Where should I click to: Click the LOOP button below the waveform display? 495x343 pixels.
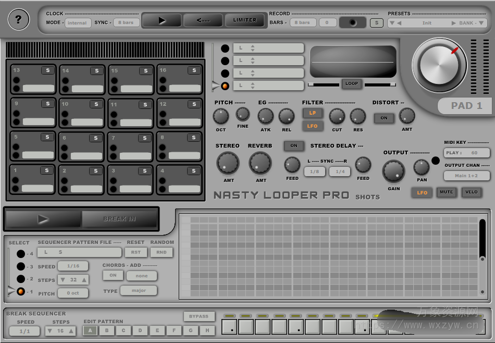pos(352,84)
